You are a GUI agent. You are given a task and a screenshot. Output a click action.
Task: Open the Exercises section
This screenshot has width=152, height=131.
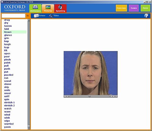[121, 8]
